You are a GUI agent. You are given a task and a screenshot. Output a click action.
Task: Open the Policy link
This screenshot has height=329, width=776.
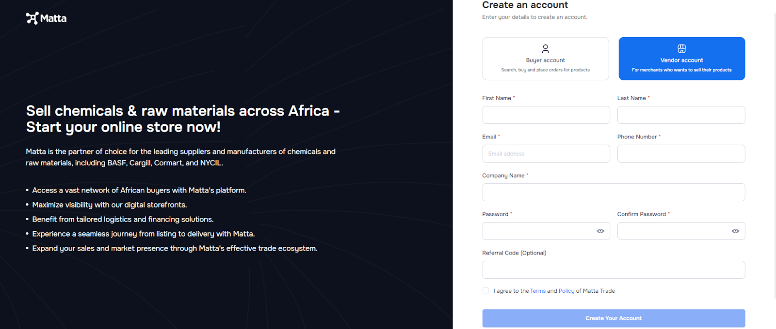pos(566,291)
